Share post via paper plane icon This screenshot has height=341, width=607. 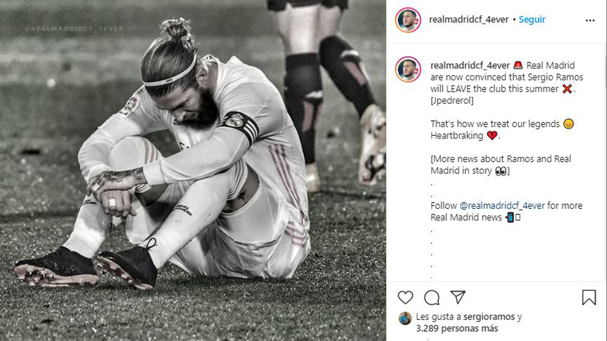(x=457, y=298)
